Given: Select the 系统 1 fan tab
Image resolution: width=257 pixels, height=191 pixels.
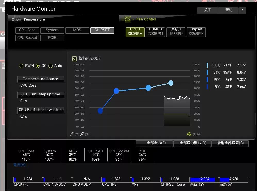Looking at the screenshot, I should coord(176,32).
